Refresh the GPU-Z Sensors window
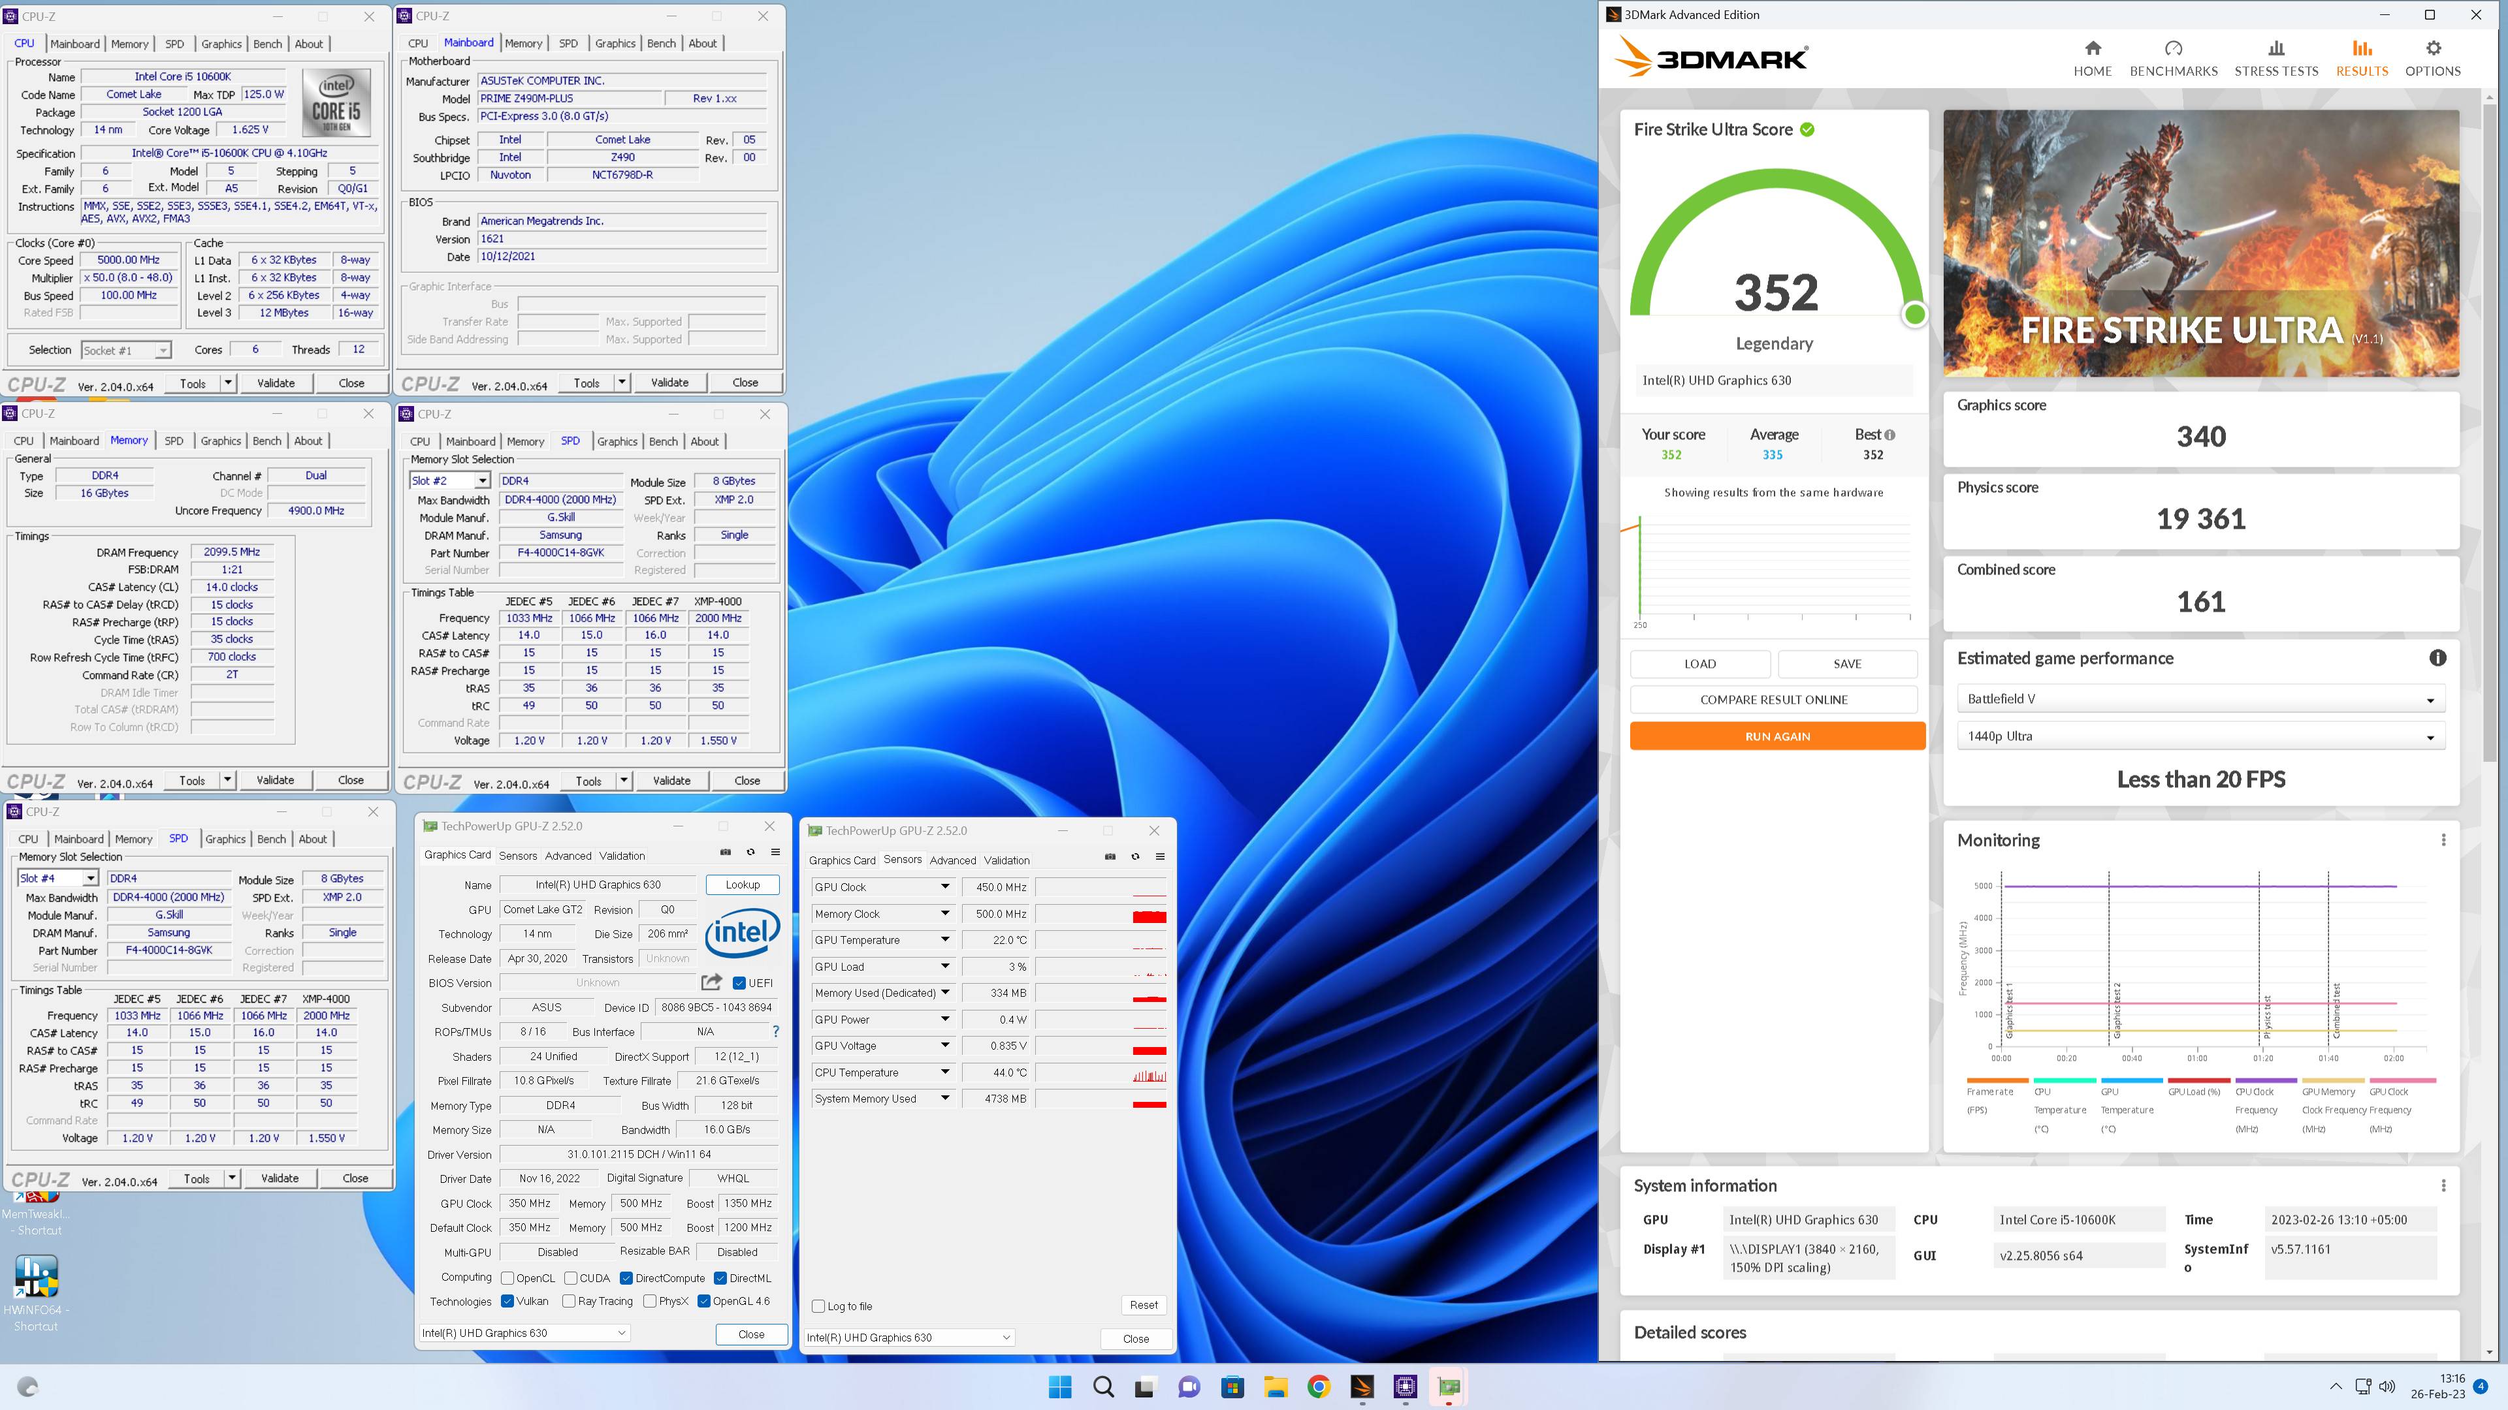The height and width of the screenshot is (1410, 2508). pos(1135,856)
